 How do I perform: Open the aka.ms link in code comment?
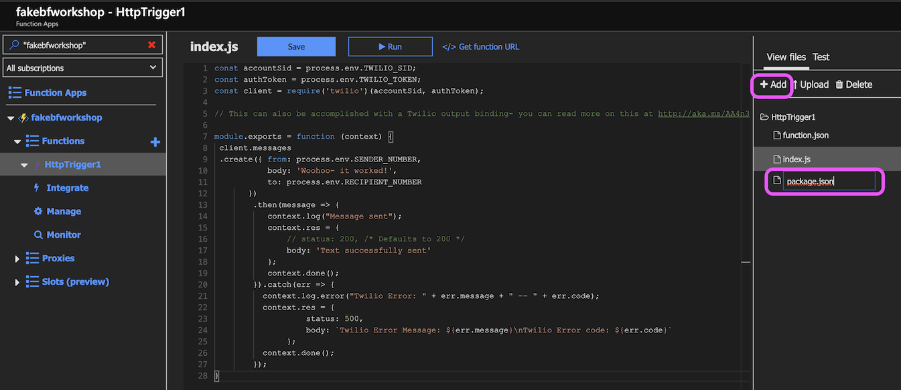(703, 113)
